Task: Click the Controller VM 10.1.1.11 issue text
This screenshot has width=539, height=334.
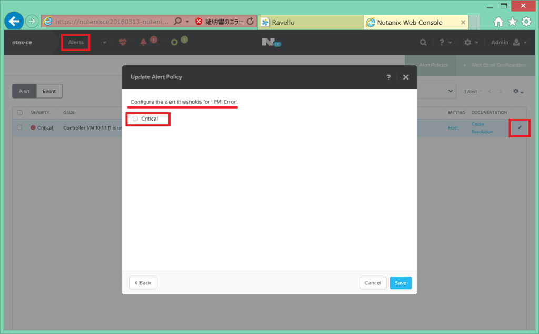Action: [92, 127]
